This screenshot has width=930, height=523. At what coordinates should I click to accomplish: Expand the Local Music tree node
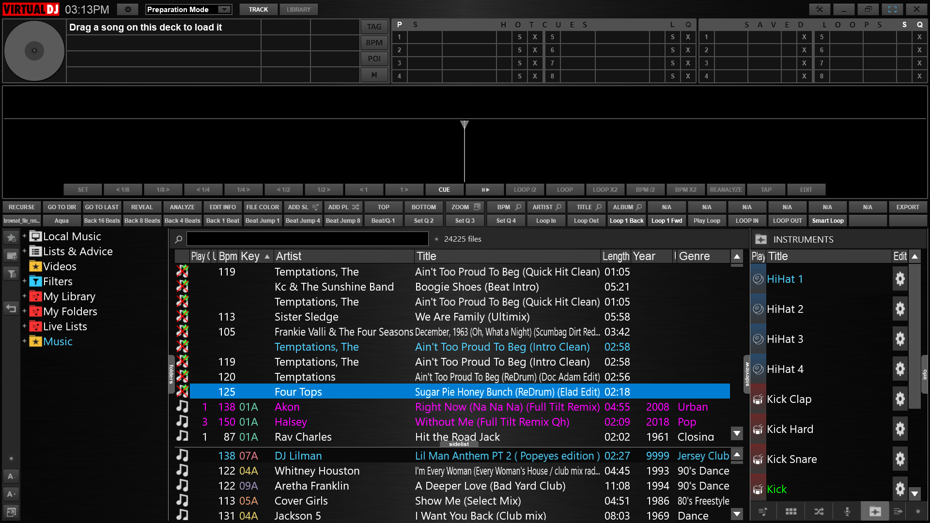[24, 236]
